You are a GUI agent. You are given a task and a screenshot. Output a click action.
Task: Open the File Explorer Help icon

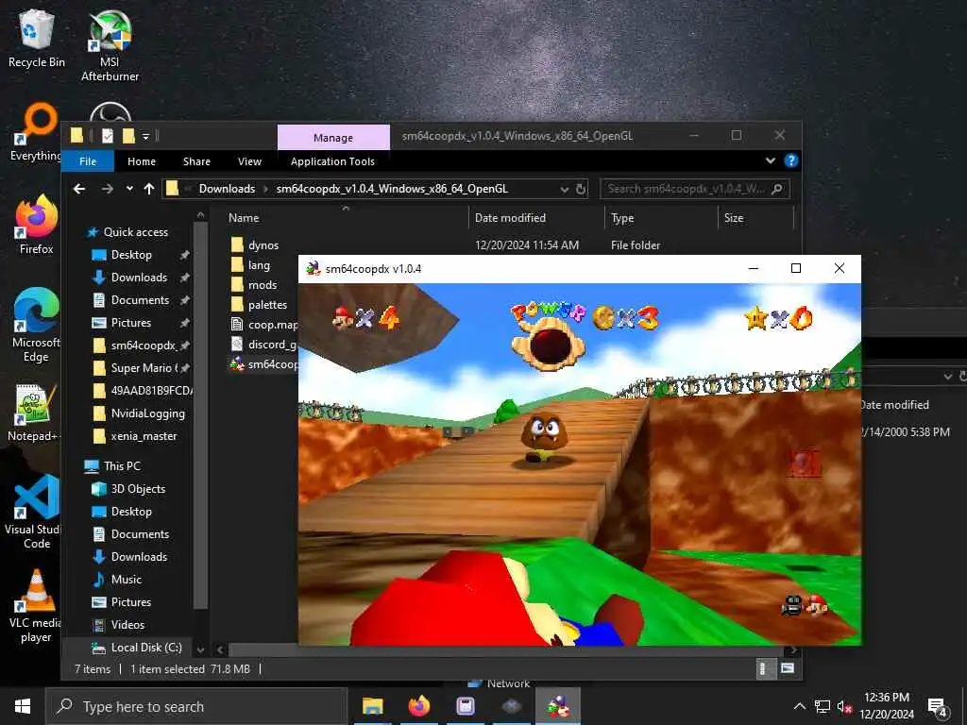point(790,160)
